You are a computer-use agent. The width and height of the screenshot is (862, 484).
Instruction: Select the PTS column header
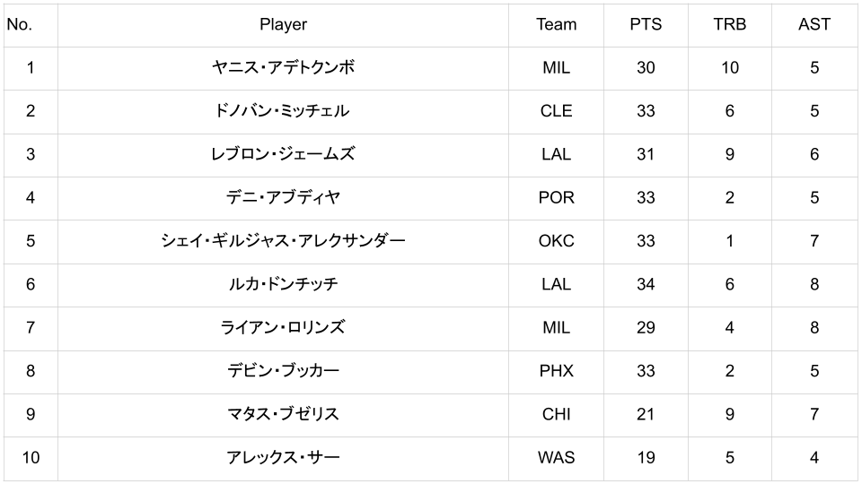pyautogui.click(x=646, y=25)
